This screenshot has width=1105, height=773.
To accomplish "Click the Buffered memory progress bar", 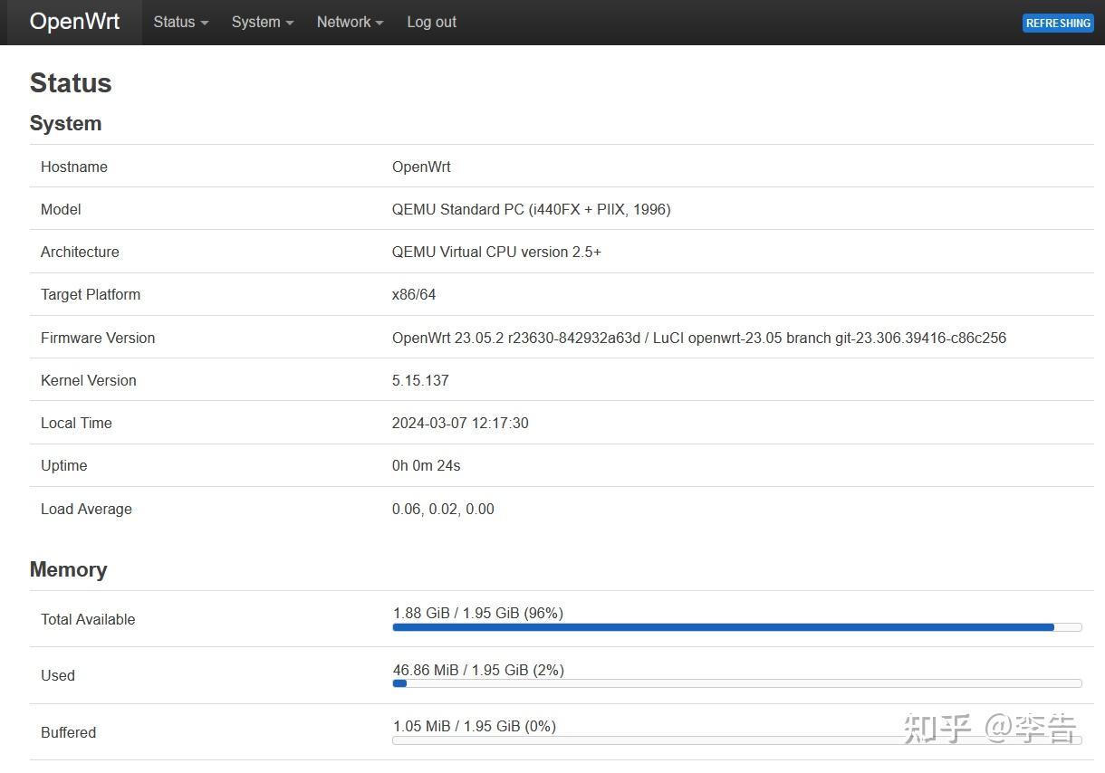I will coord(737,740).
